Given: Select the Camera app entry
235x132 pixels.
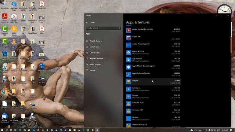Looking at the screenshot, I should 153,96.
